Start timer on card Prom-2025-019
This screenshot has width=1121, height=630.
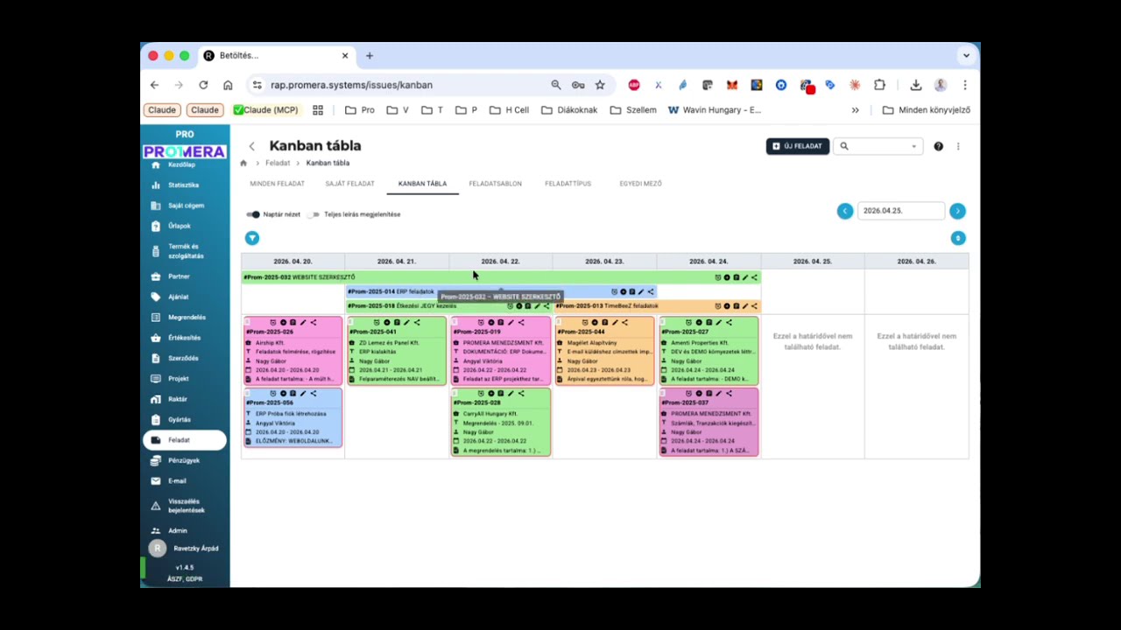[480, 323]
